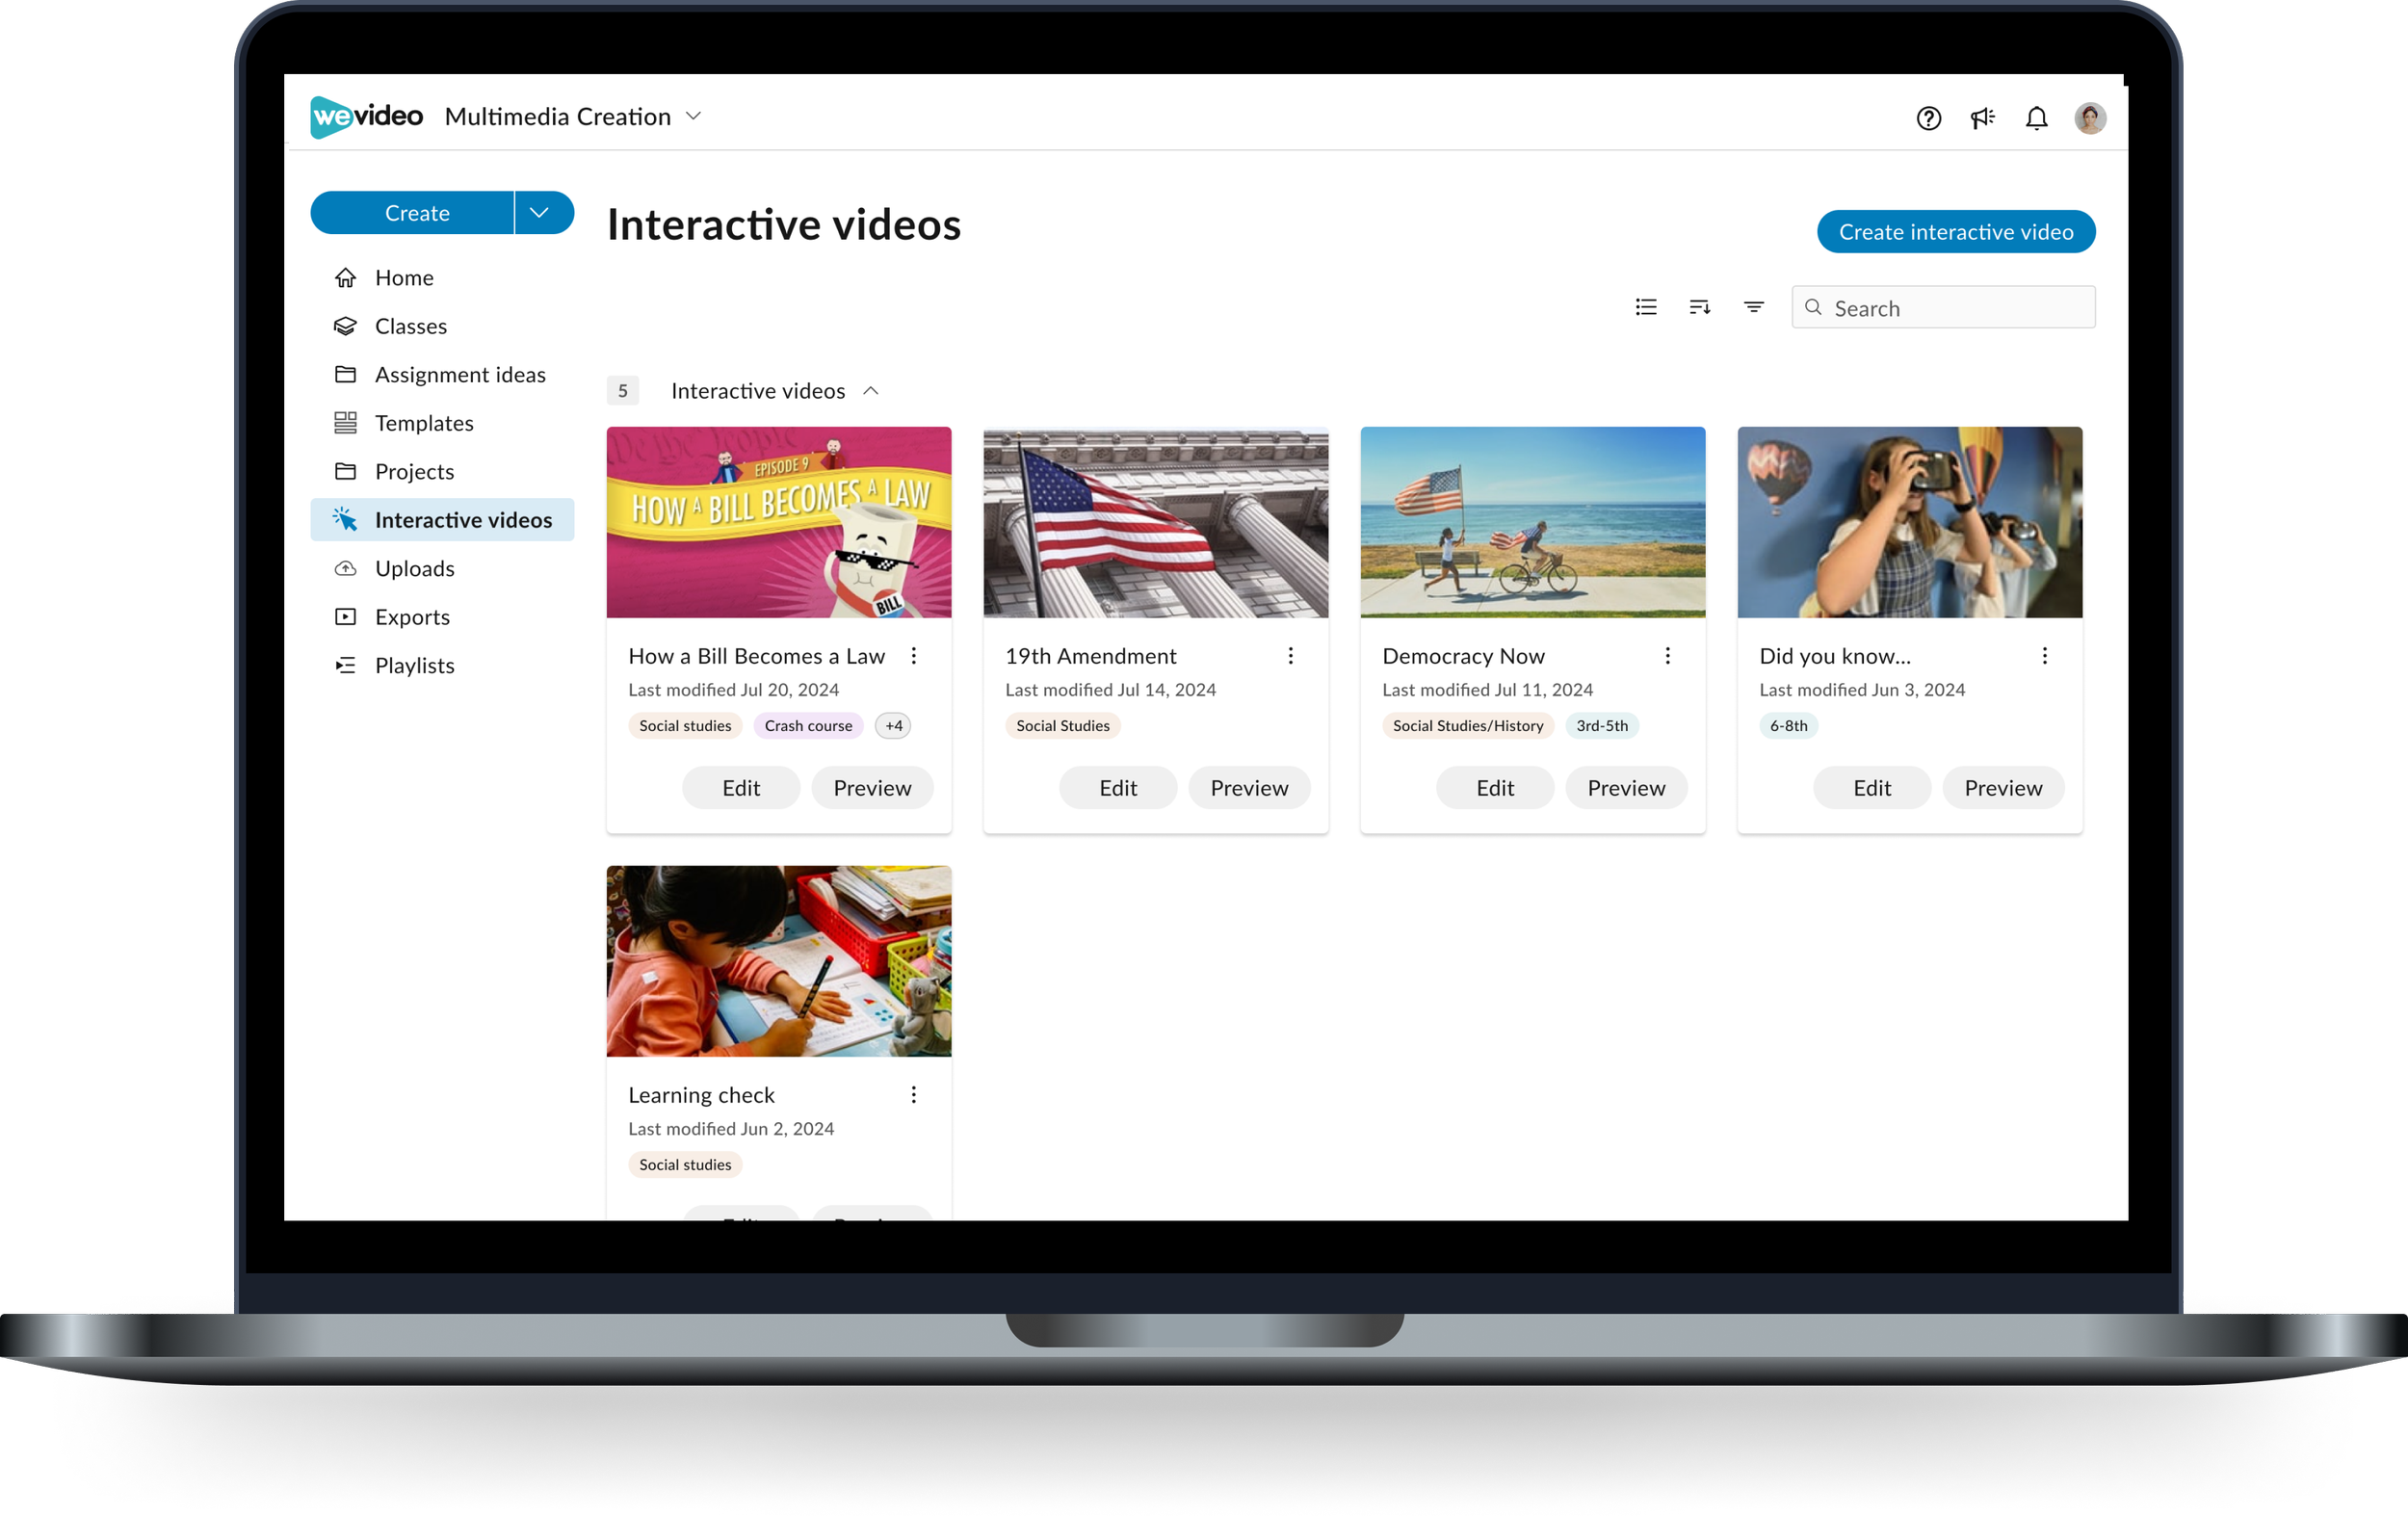2408x1517 pixels.
Task: Open options menu for Democracy Now
Action: point(1667,656)
